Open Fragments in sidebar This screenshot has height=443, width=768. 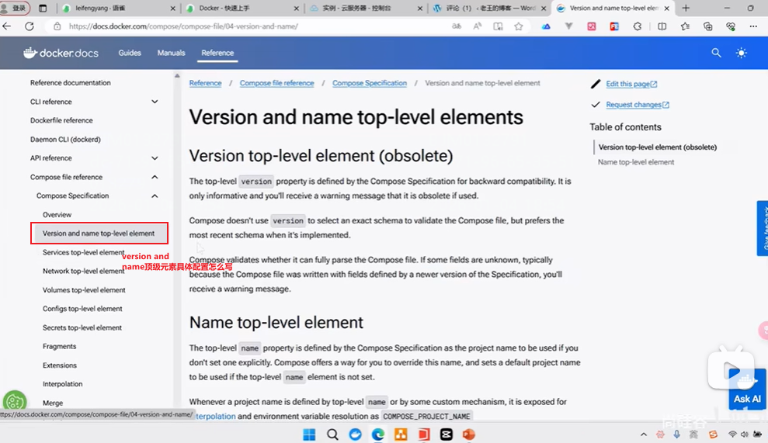(x=59, y=347)
